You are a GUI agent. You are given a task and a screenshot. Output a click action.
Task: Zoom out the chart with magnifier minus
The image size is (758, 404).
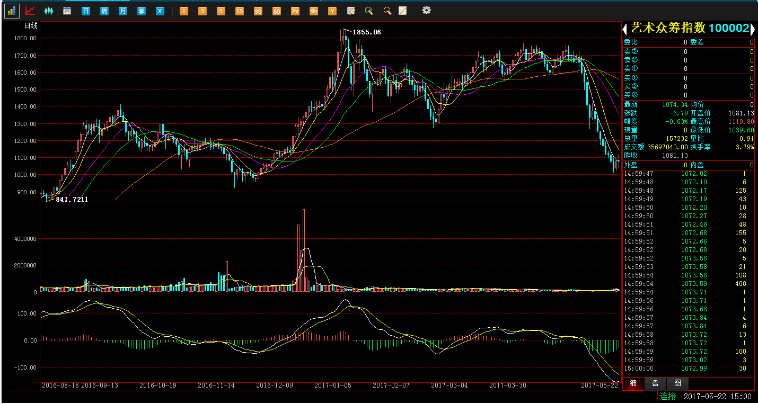pos(387,11)
